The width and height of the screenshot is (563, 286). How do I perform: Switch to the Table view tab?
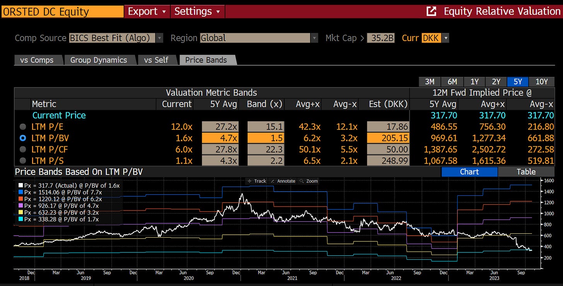[x=526, y=172]
